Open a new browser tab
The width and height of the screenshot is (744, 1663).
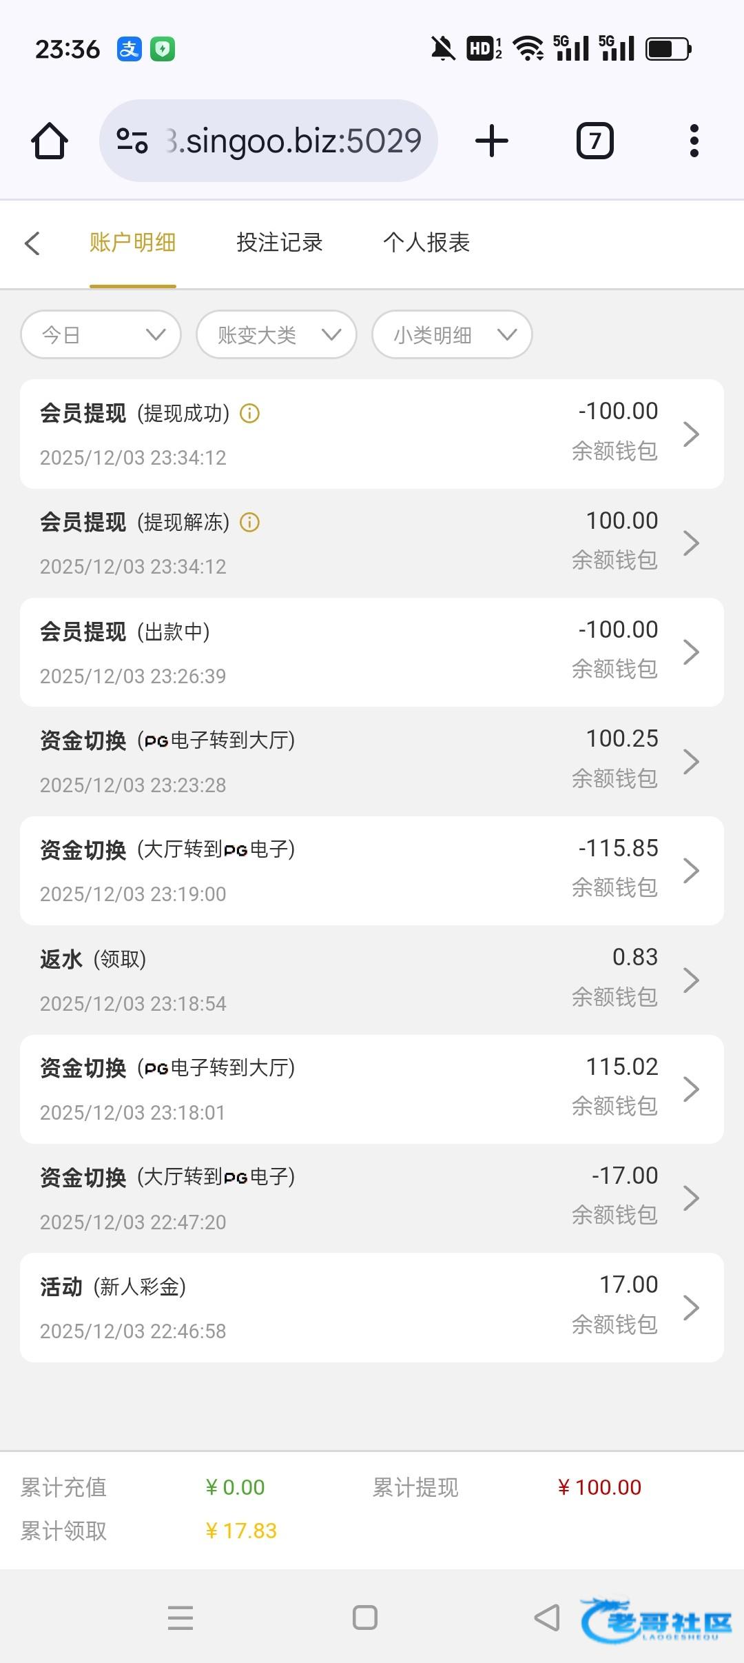(492, 141)
